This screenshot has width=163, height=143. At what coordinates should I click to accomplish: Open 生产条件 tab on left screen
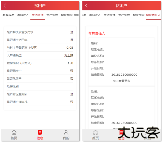point(52,15)
